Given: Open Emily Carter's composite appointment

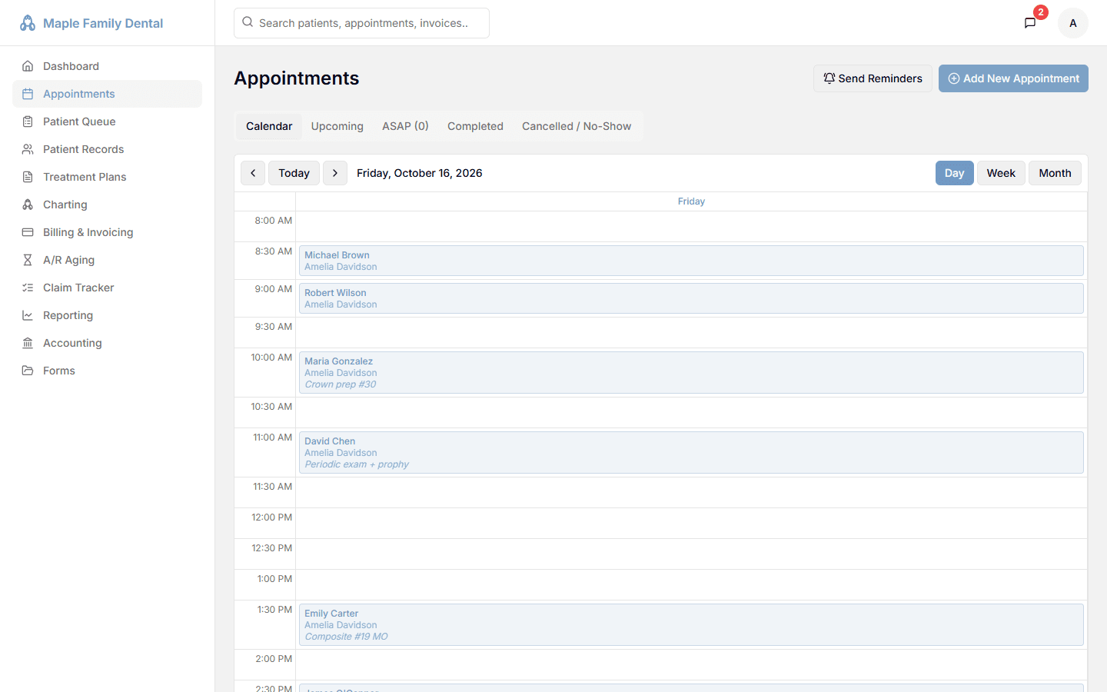Looking at the screenshot, I should pyautogui.click(x=691, y=625).
